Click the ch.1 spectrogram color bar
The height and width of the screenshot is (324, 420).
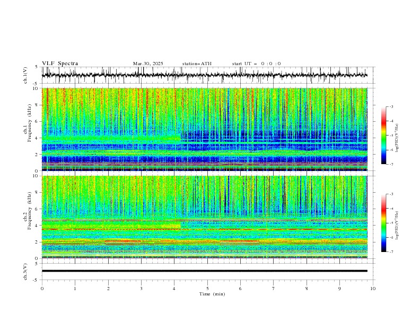pyautogui.click(x=383, y=136)
